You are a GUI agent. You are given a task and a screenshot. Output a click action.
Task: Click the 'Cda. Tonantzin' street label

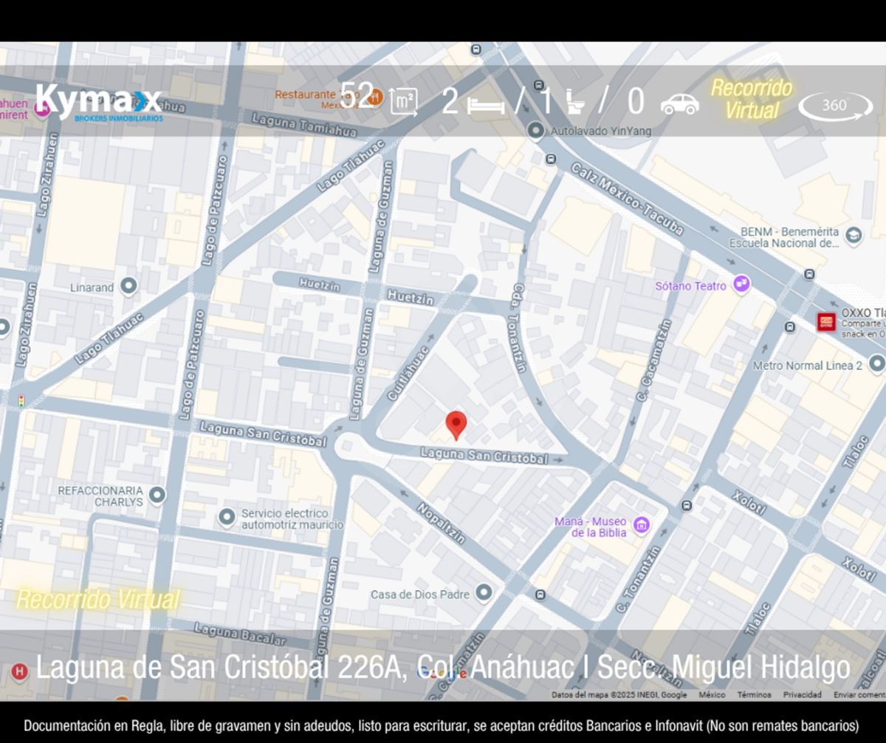(x=520, y=328)
